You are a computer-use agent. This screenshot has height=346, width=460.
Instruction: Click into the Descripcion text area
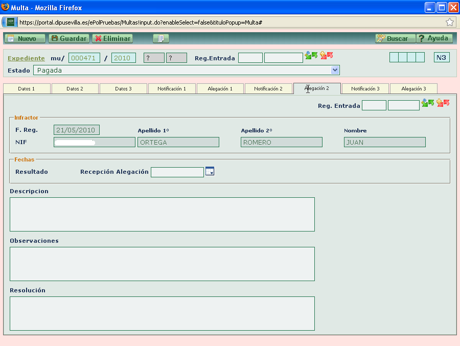[x=162, y=214]
